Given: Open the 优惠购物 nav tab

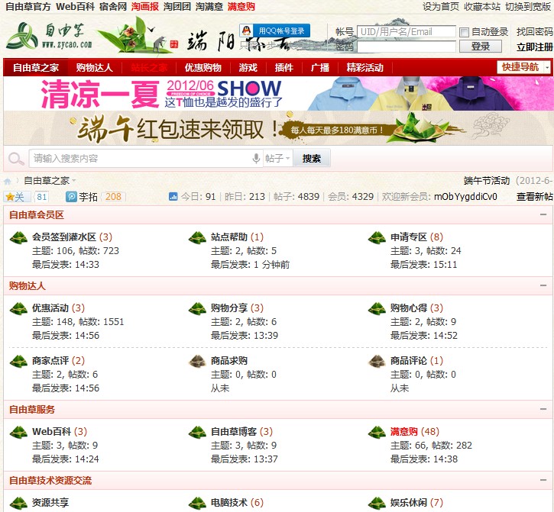Looking at the screenshot, I should (x=203, y=67).
